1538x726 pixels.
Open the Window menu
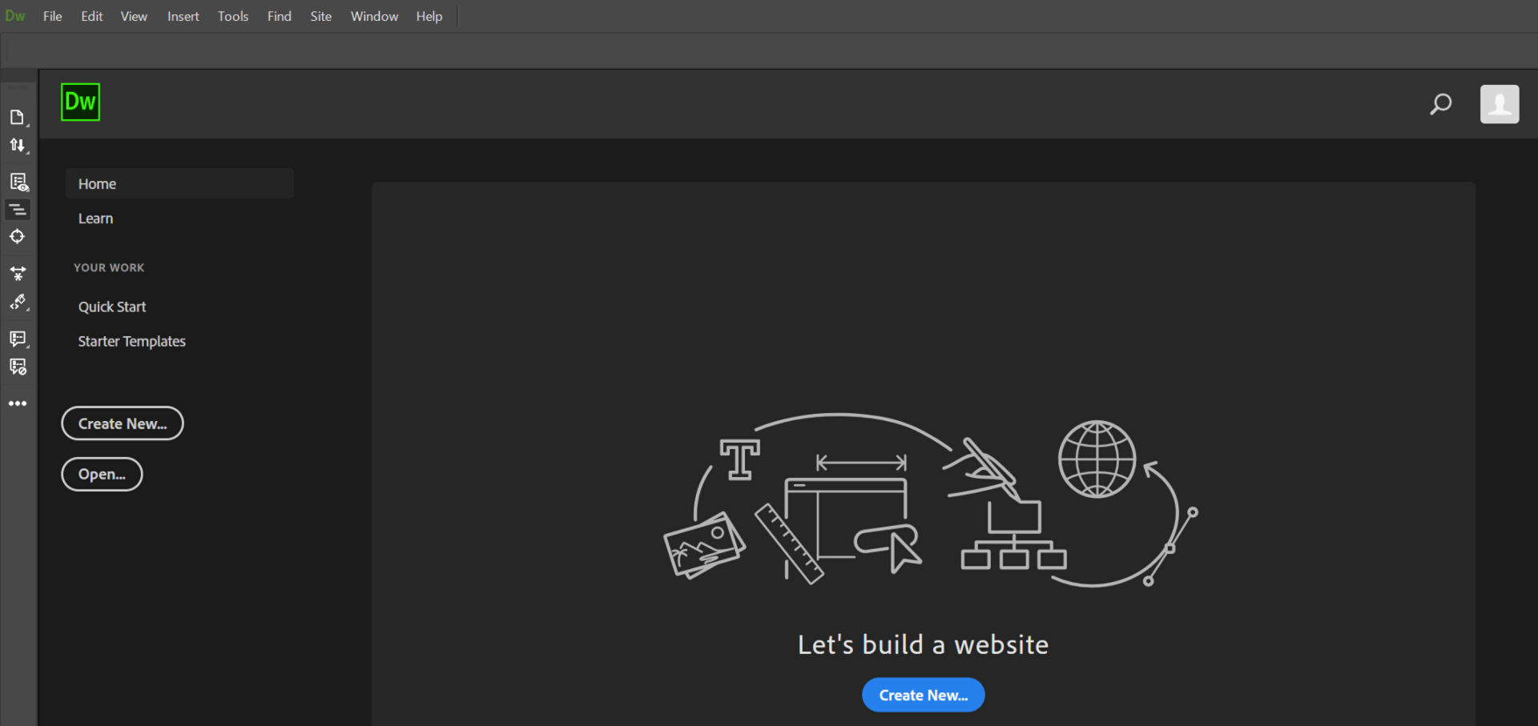click(x=373, y=16)
